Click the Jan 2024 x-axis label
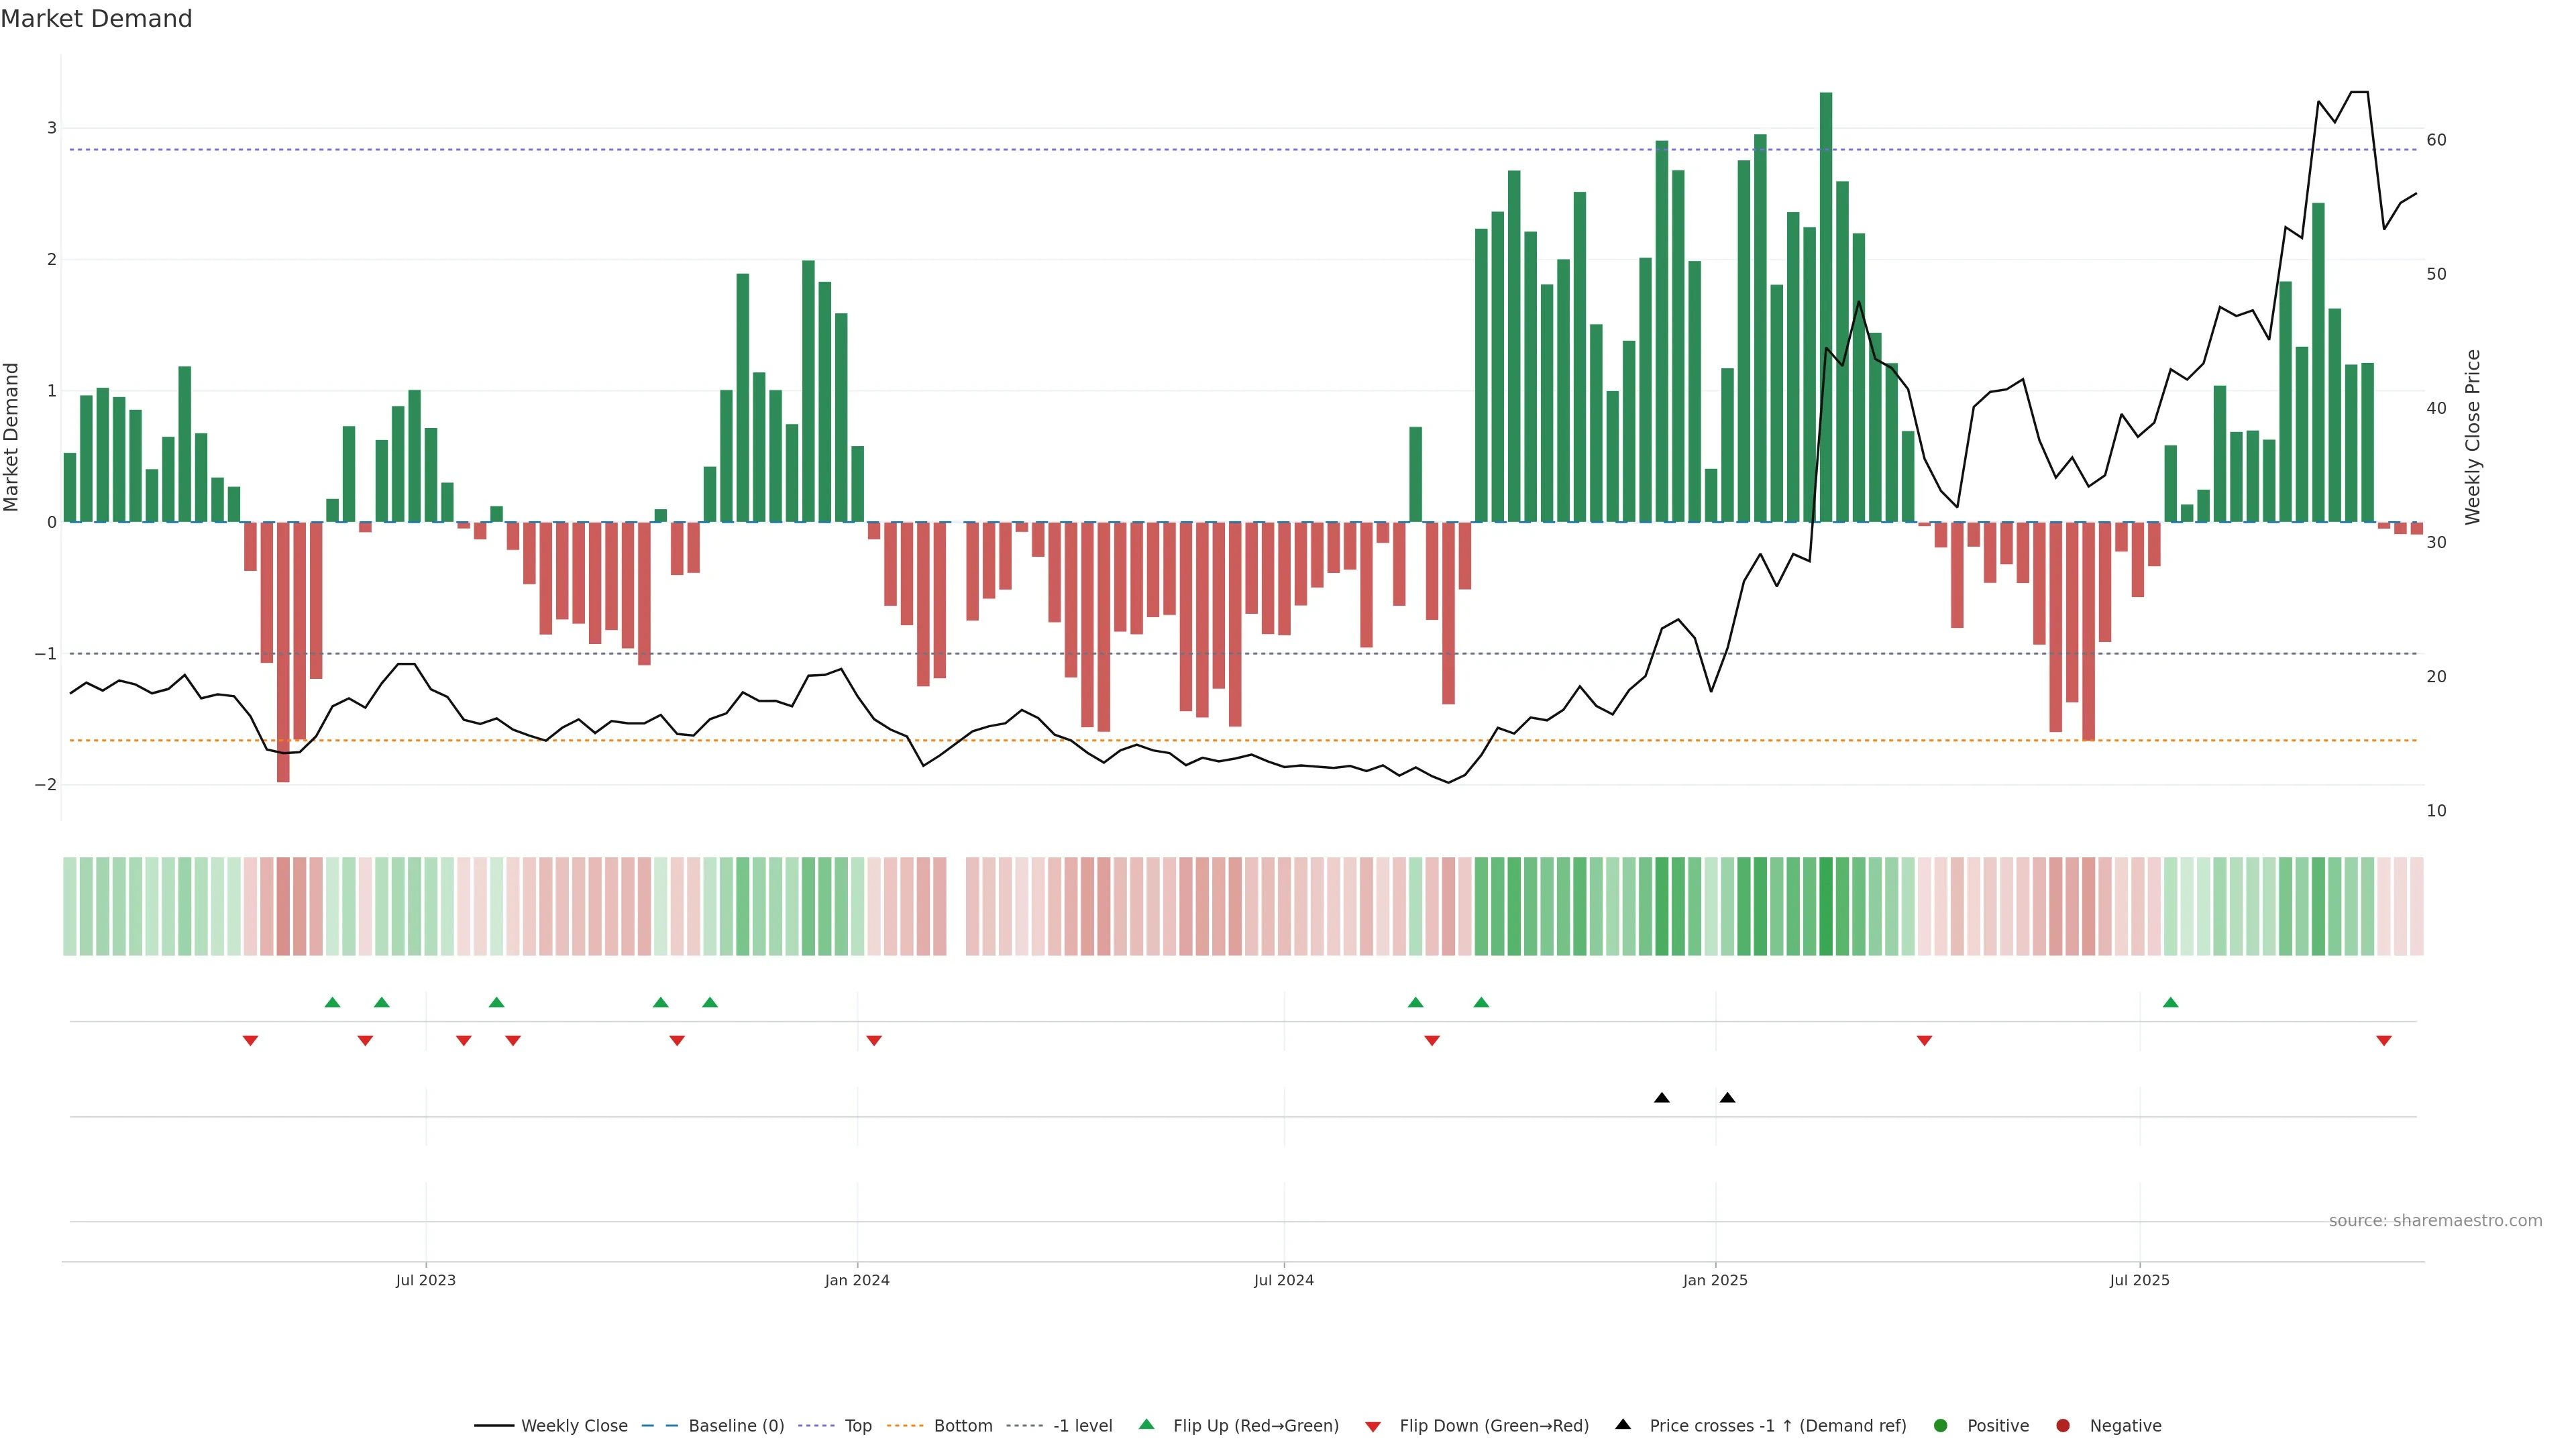 [857, 1280]
